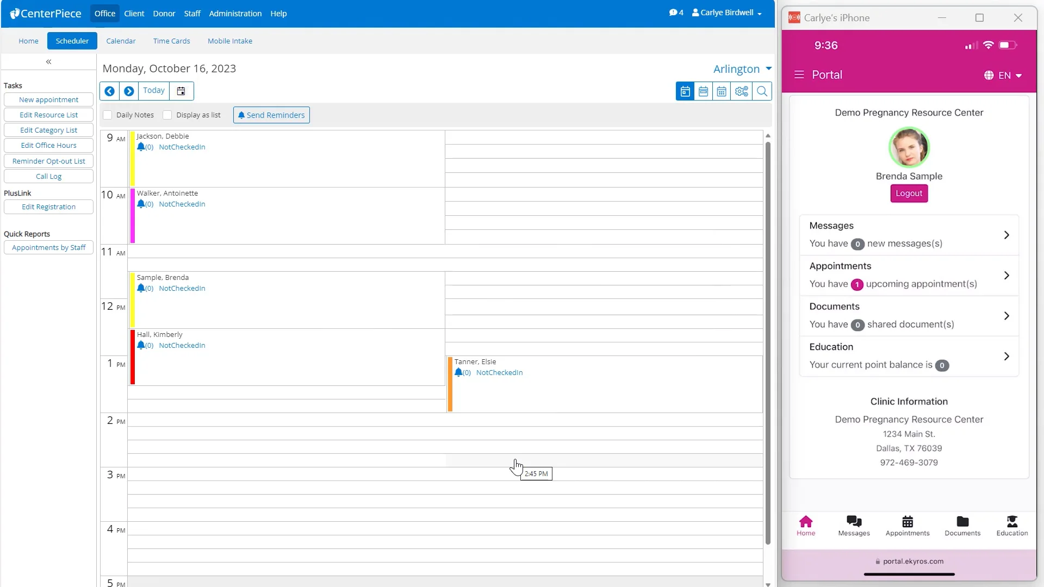Open Appointments by Staff quick report
Screen dimensions: 1044x587
(48, 248)
